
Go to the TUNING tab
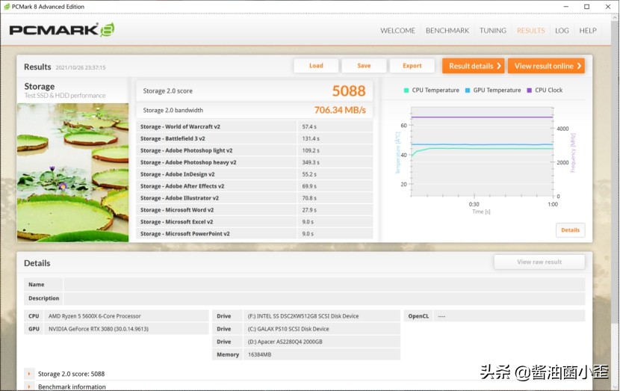(493, 31)
